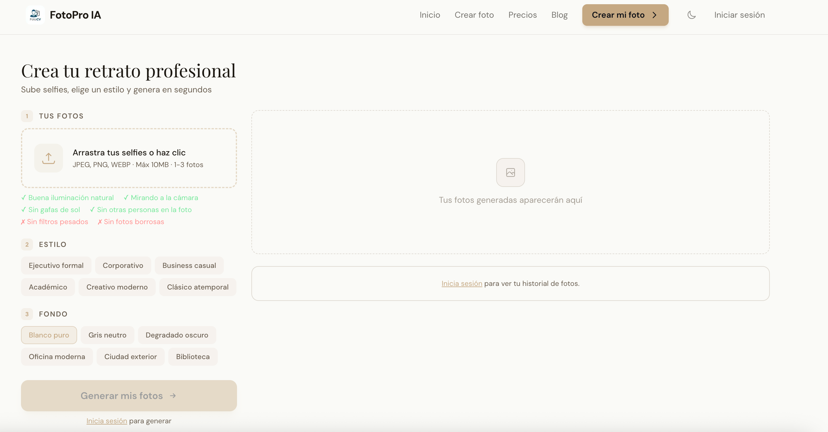Click the FONDO section heading
The height and width of the screenshot is (432, 828).
click(53, 314)
